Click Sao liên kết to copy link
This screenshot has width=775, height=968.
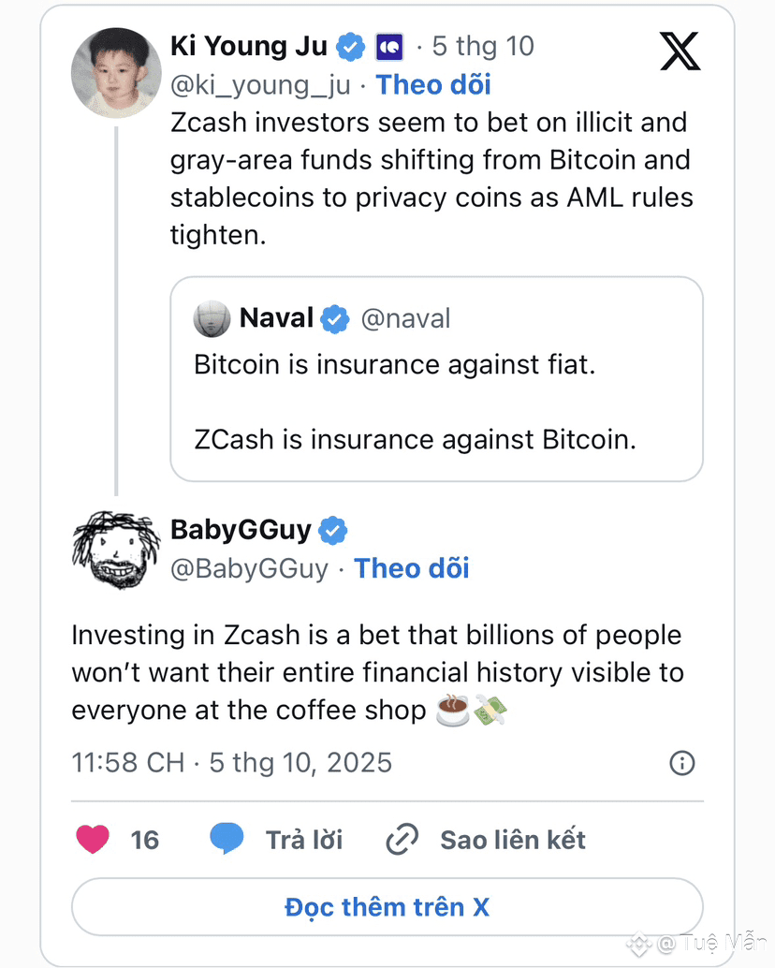click(x=513, y=840)
